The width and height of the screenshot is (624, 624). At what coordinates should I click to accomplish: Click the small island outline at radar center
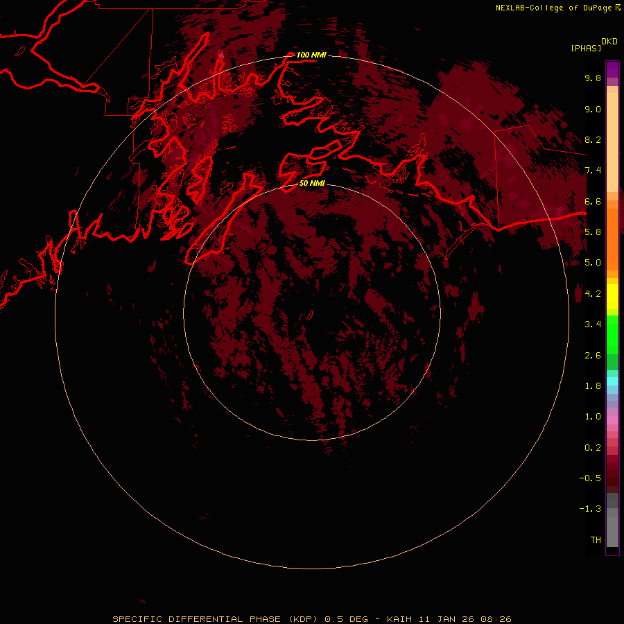310,315
